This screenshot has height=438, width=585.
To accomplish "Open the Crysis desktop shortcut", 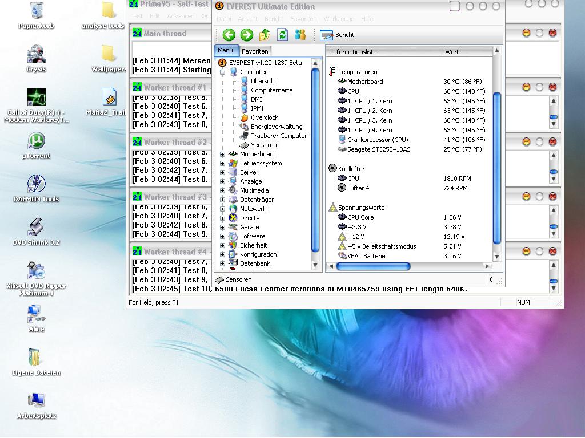I will point(36,59).
